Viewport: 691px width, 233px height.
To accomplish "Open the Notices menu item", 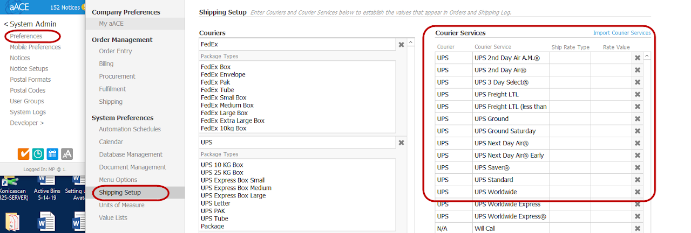I will 20,58.
